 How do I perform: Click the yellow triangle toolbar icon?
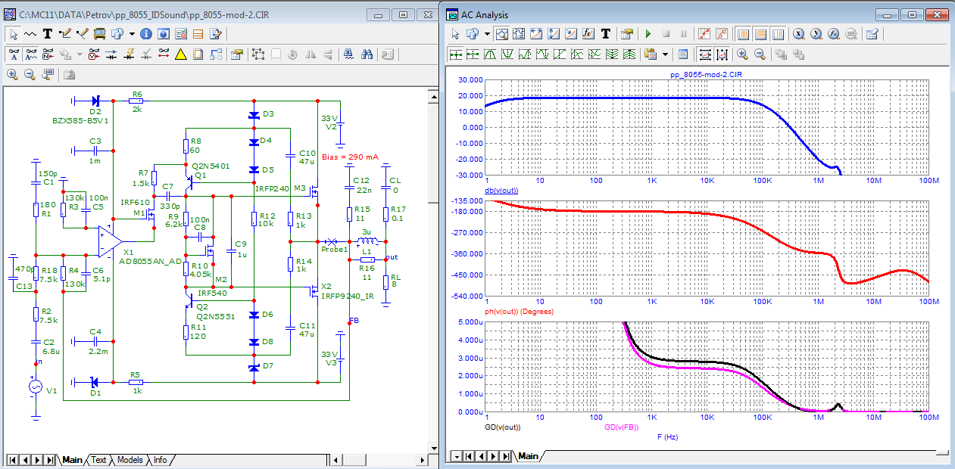(181, 54)
